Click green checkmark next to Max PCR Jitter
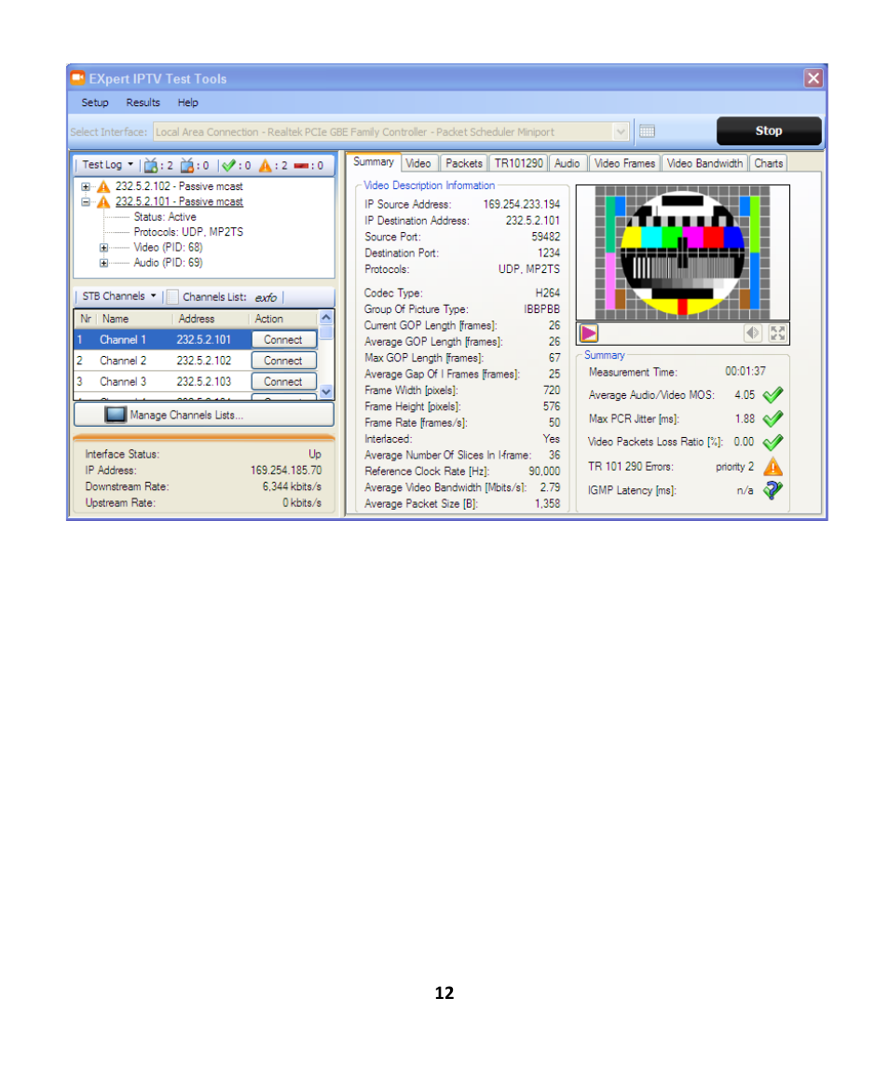Viewport: 889px width, 1080px height. pos(773,418)
